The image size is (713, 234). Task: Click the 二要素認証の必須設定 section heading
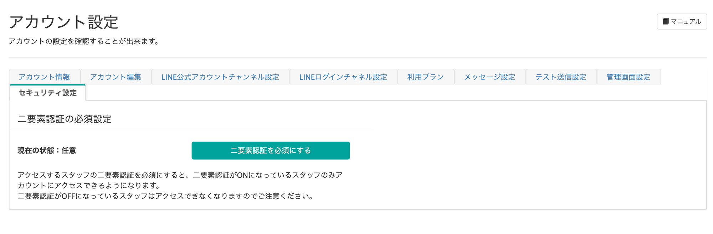[x=65, y=119]
